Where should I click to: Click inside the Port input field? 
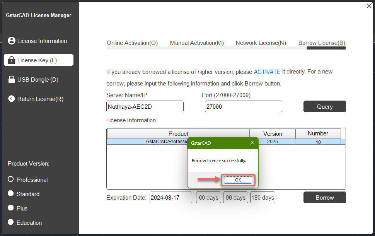pyautogui.click(x=243, y=106)
